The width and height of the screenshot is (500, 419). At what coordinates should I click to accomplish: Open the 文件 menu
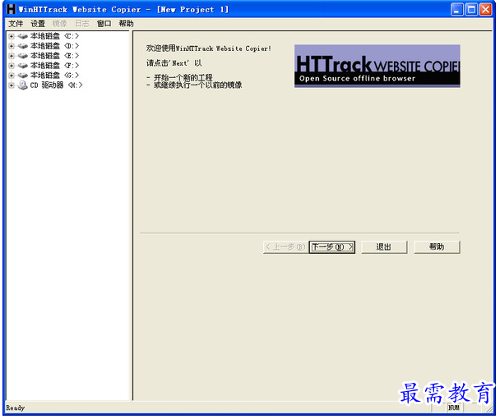point(16,24)
